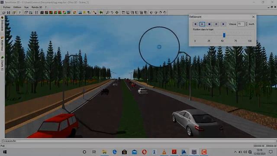This screenshot has width=277, height=156.
Task: Click the question mark help toolbar icon
Action: click(19, 13)
